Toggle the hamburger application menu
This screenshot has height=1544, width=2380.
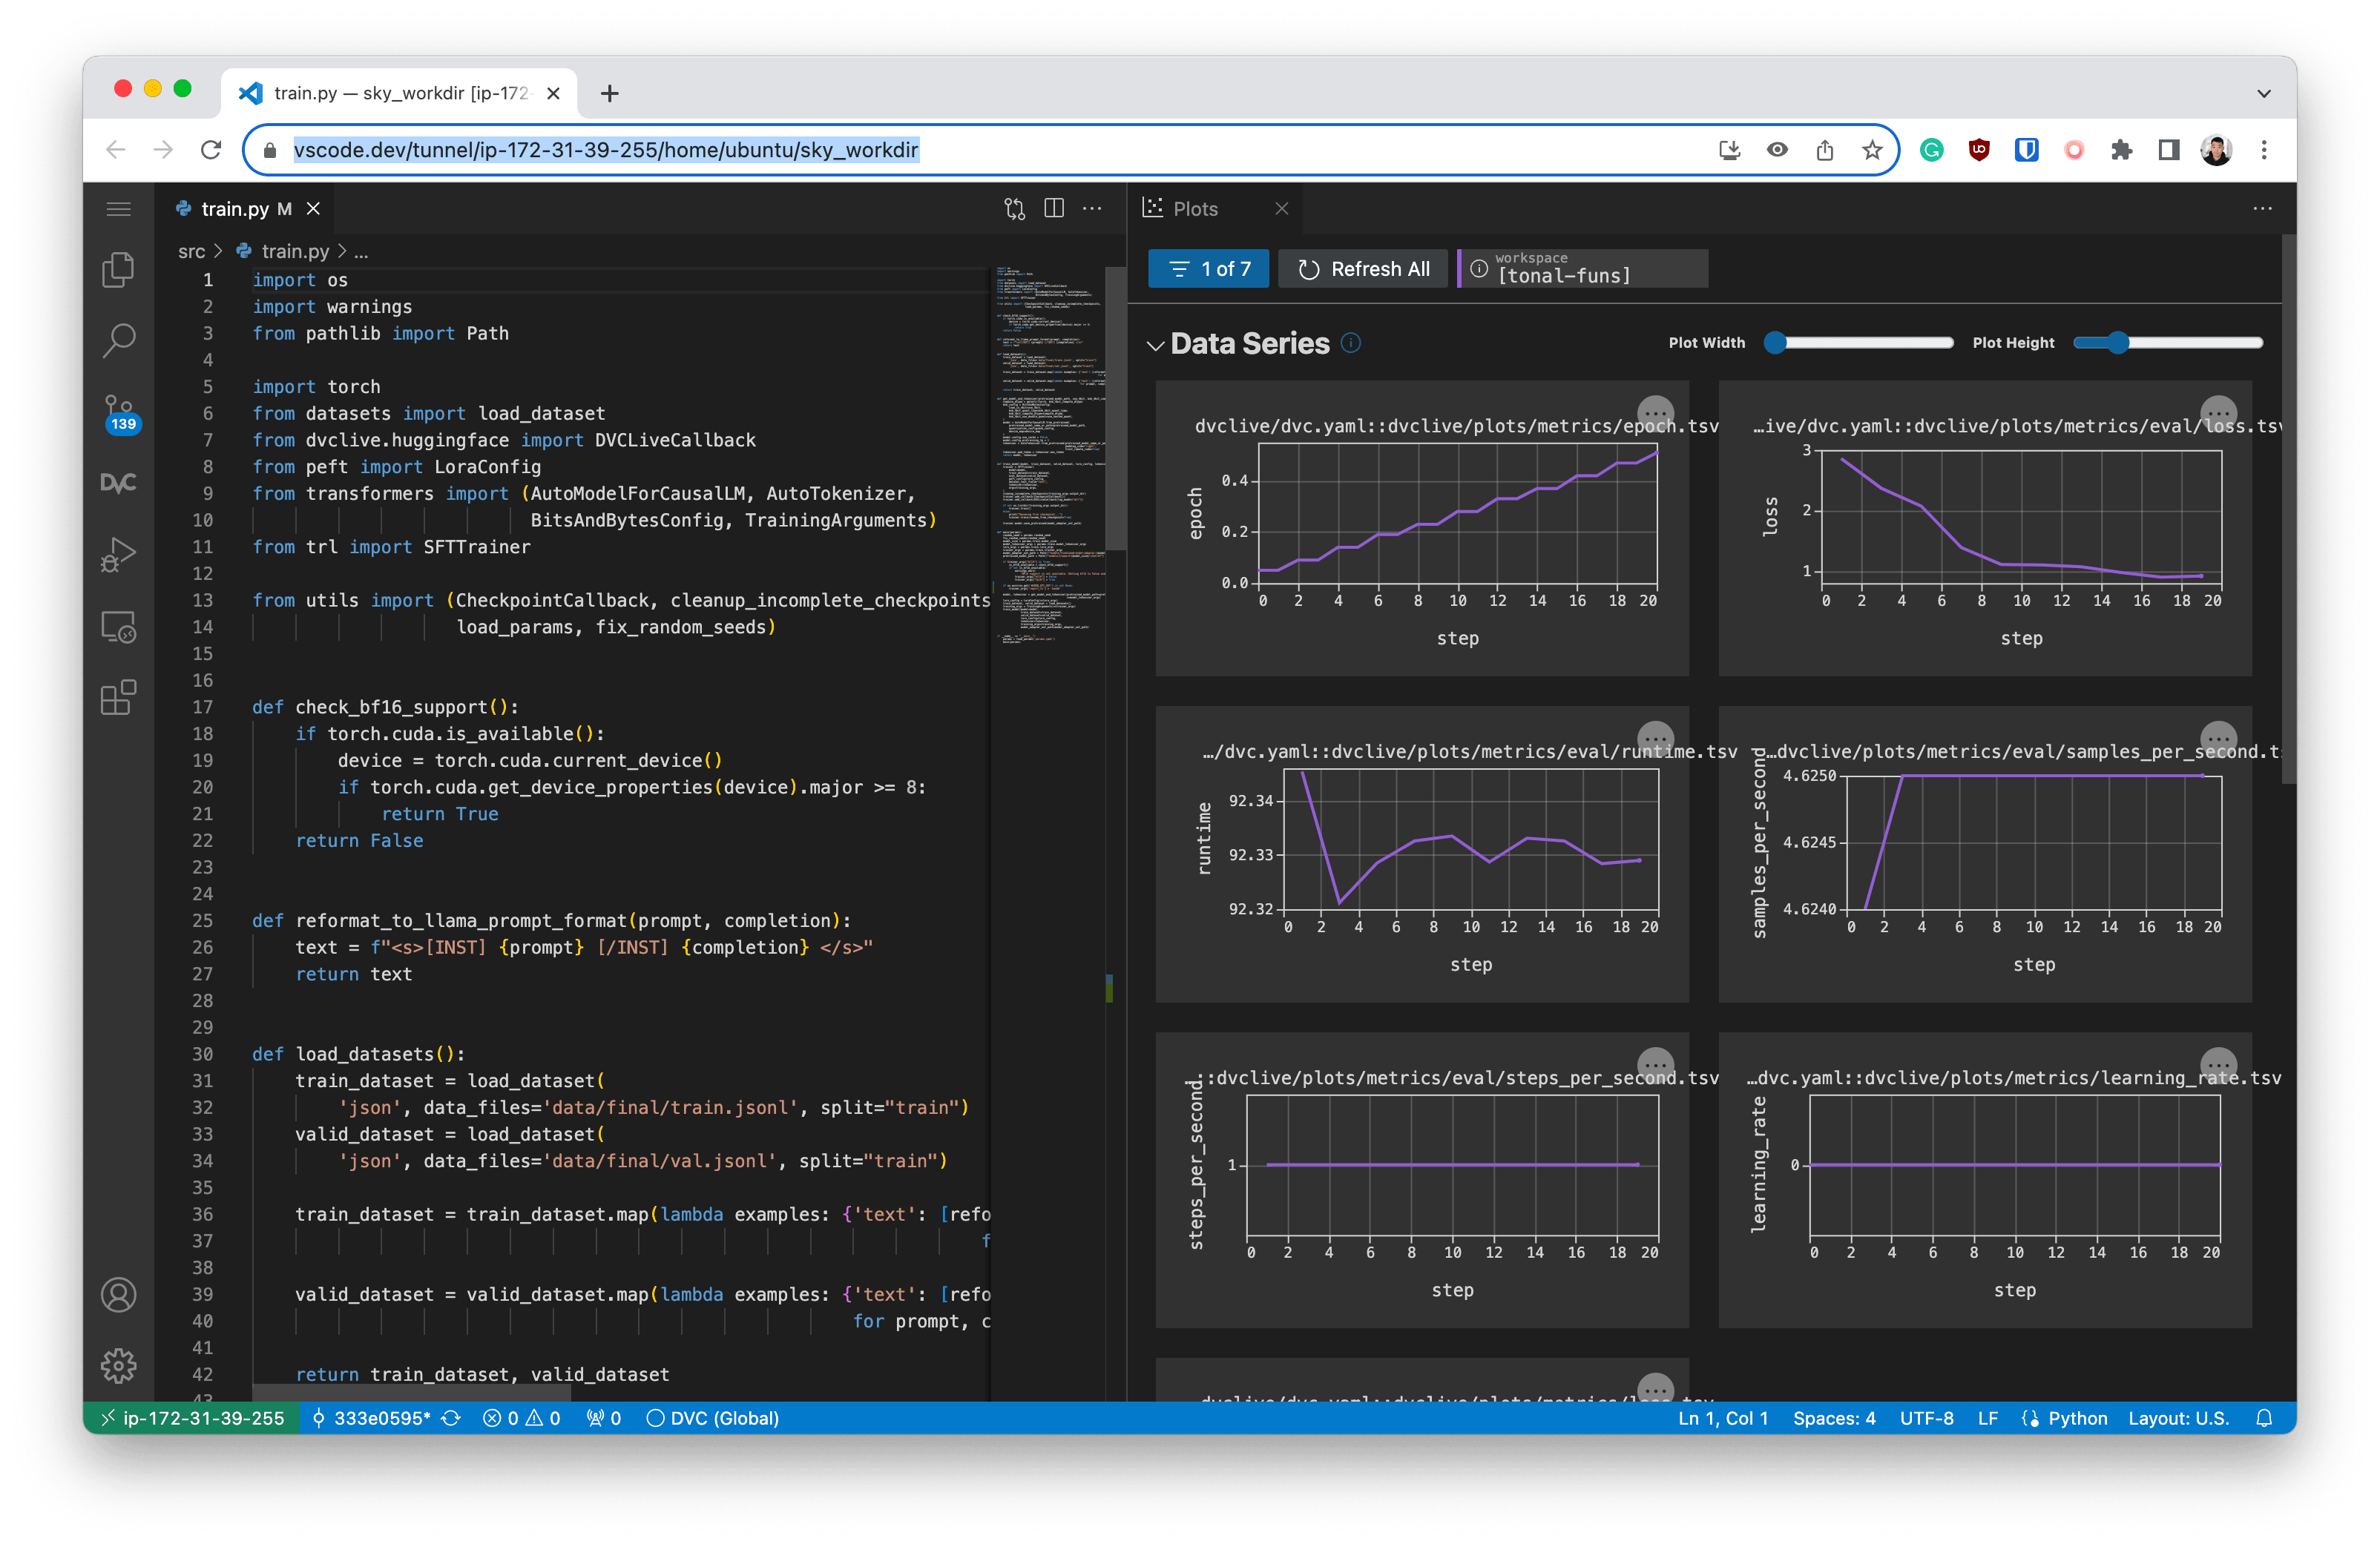click(118, 208)
